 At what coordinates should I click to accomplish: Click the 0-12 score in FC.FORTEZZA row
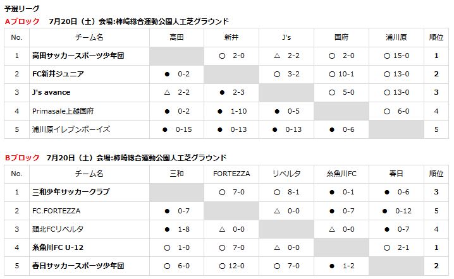(x=403, y=211)
